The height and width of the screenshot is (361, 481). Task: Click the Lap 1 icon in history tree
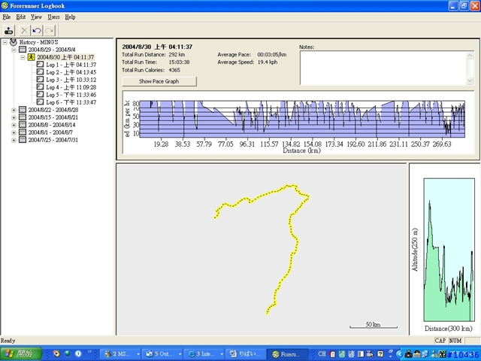pyautogui.click(x=40, y=65)
